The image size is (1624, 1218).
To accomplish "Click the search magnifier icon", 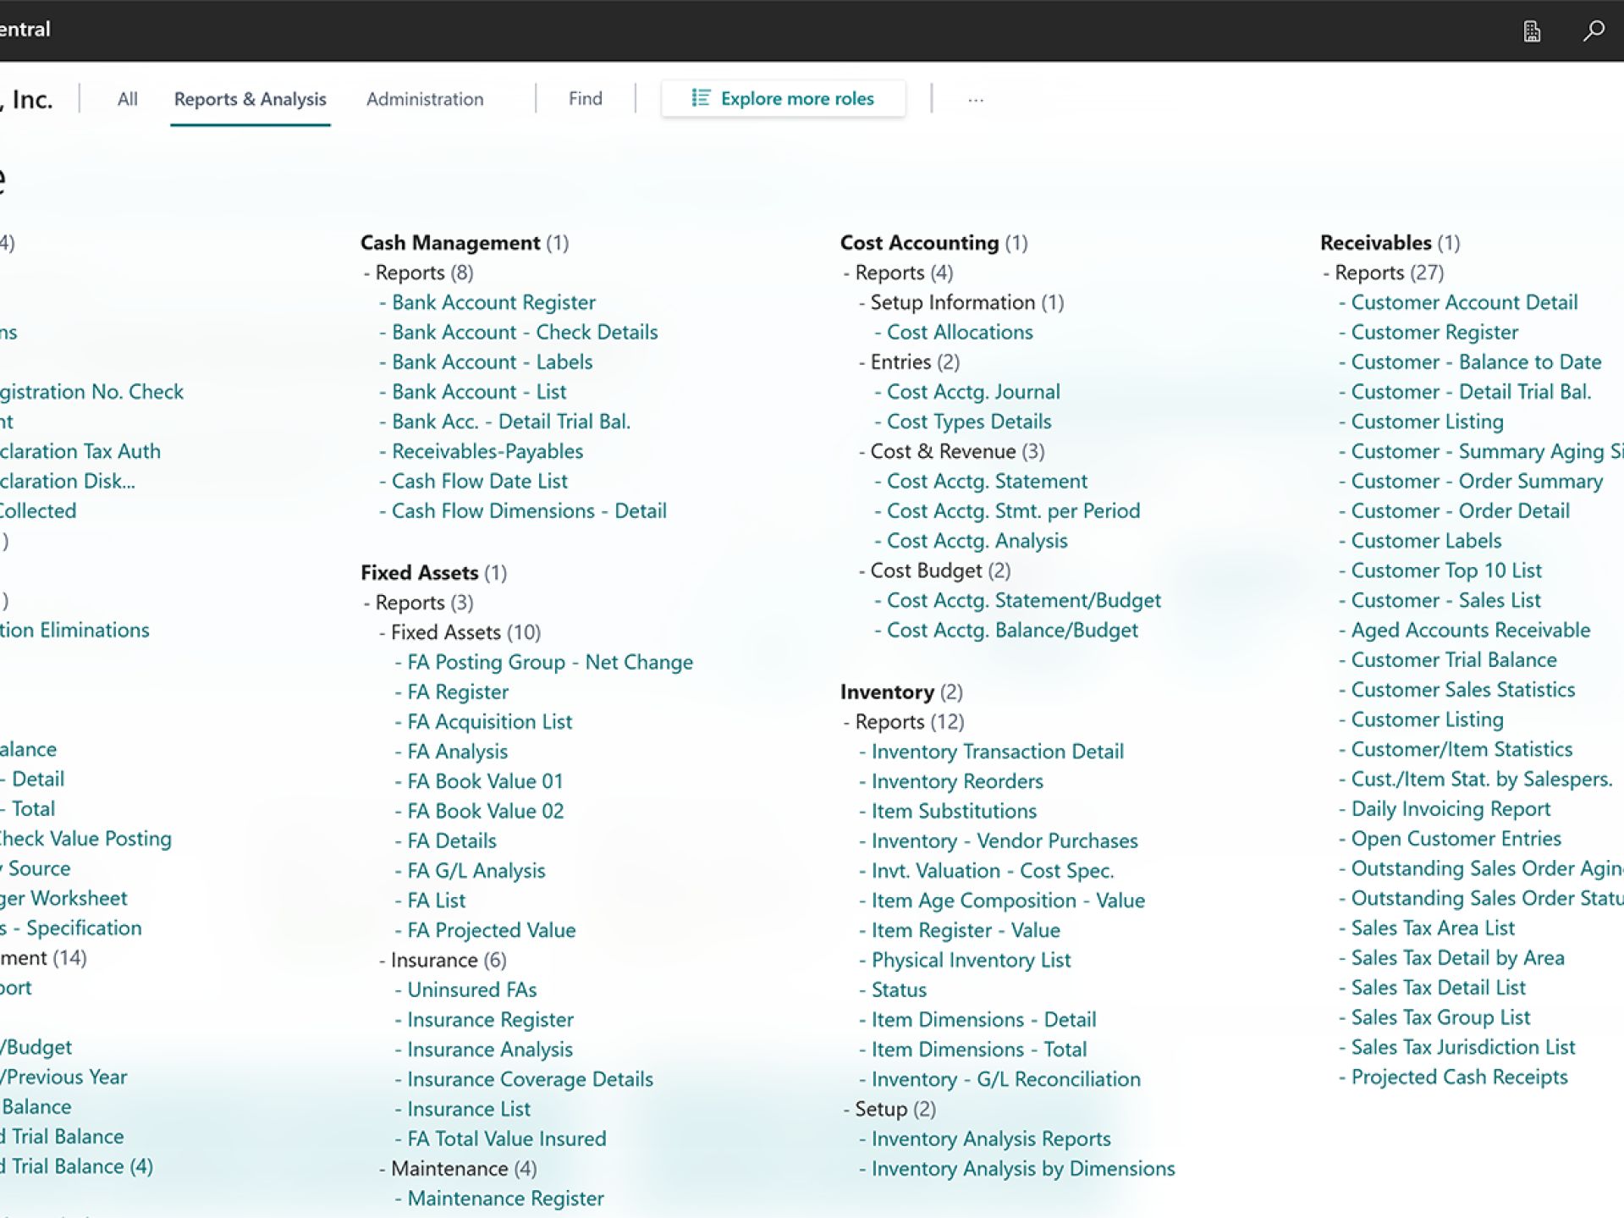I will click(1594, 31).
